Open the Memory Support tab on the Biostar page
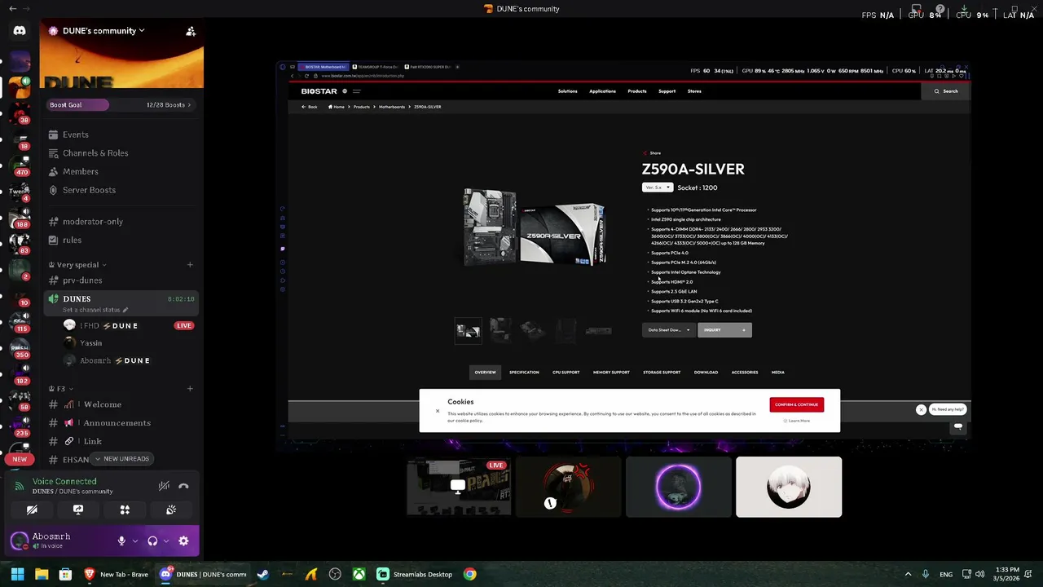Viewport: 1043px width, 587px height. pyautogui.click(x=611, y=373)
